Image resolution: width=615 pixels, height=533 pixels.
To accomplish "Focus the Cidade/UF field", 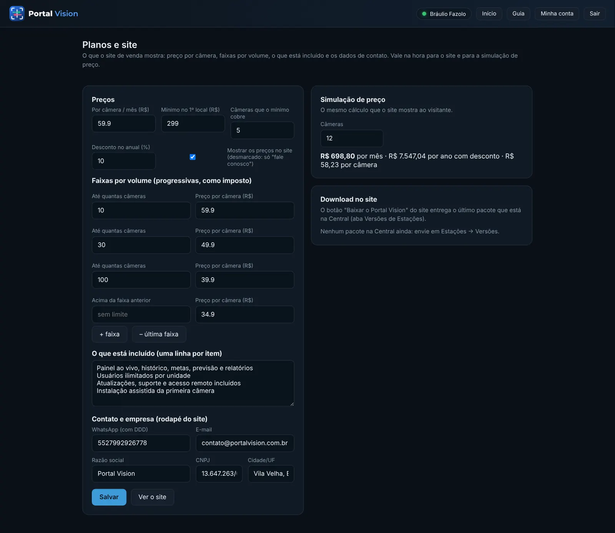I will click(271, 474).
